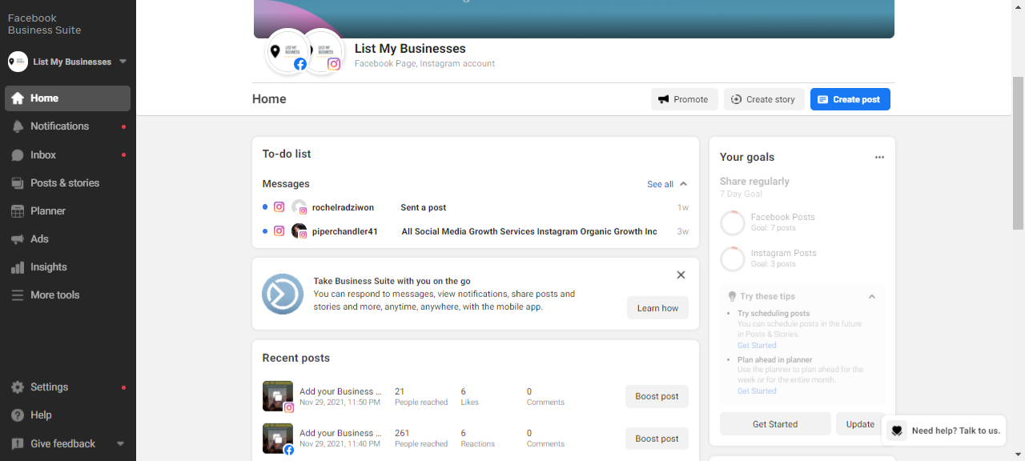This screenshot has height=461, width=1025.
Task: Click the Give feedback icon
Action: click(x=17, y=444)
